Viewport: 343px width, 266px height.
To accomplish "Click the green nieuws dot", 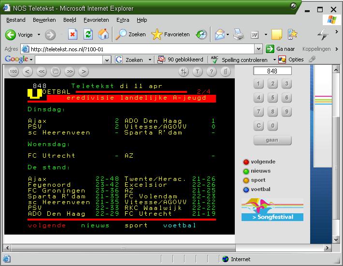I will tap(246, 171).
